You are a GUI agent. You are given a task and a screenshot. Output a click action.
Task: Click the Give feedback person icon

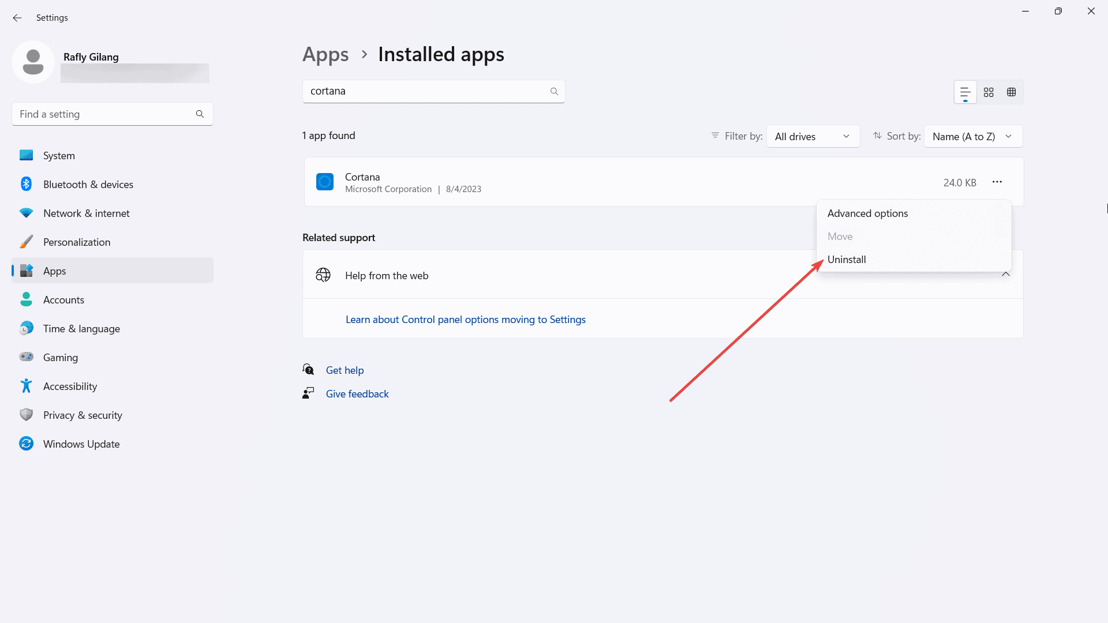click(x=308, y=393)
